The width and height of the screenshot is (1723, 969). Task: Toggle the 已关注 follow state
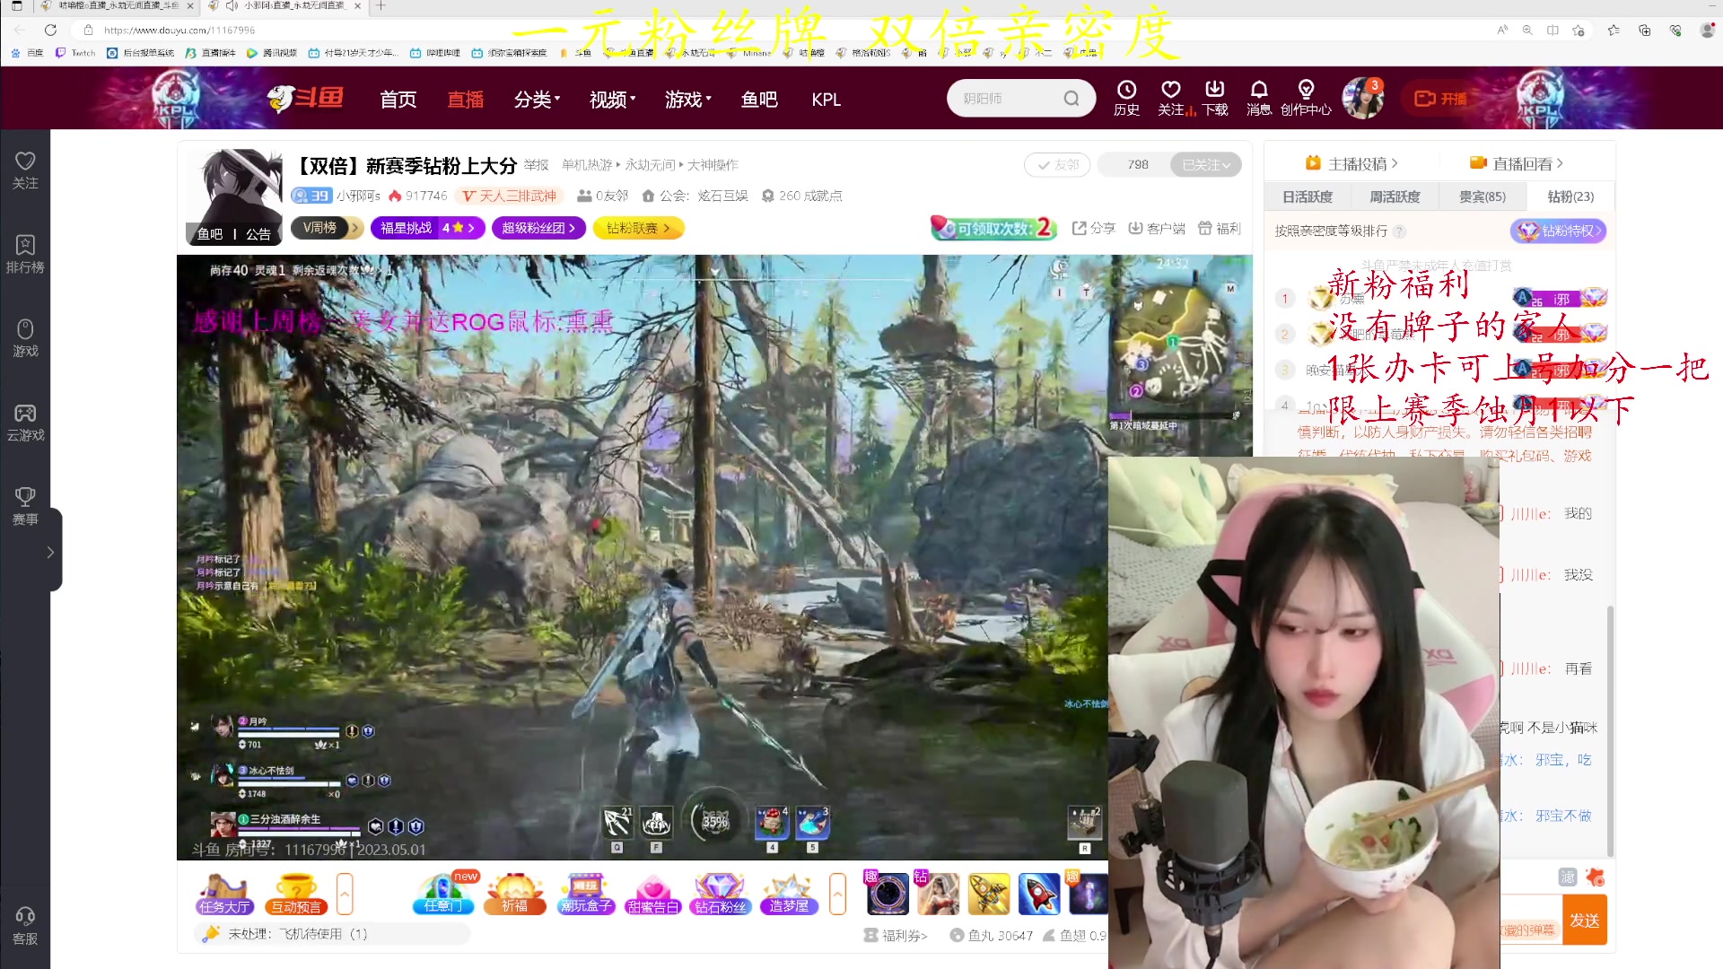point(1200,164)
